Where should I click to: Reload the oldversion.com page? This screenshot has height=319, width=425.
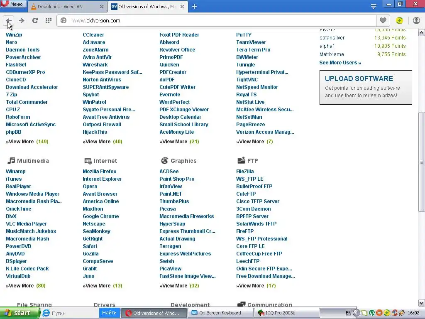tap(35, 21)
